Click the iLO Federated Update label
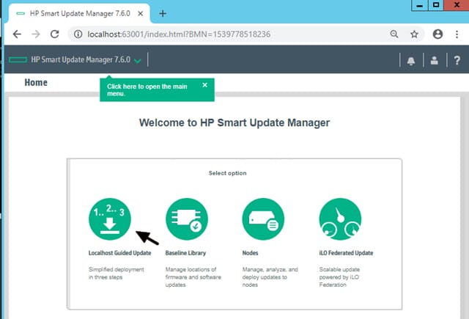 (x=346, y=253)
